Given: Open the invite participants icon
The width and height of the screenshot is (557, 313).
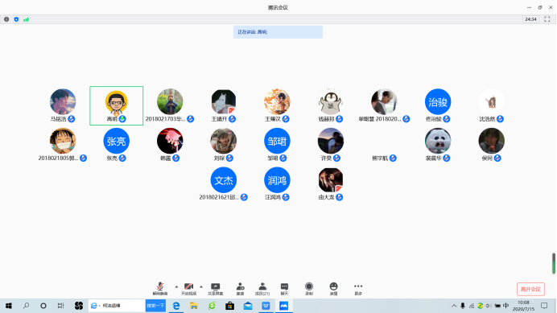Looking at the screenshot, I should pos(240,289).
